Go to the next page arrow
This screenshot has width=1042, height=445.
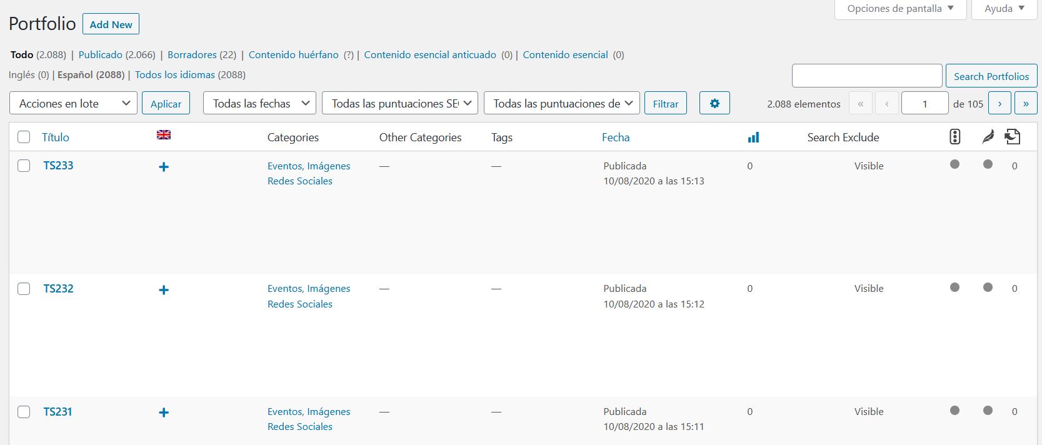[999, 104]
